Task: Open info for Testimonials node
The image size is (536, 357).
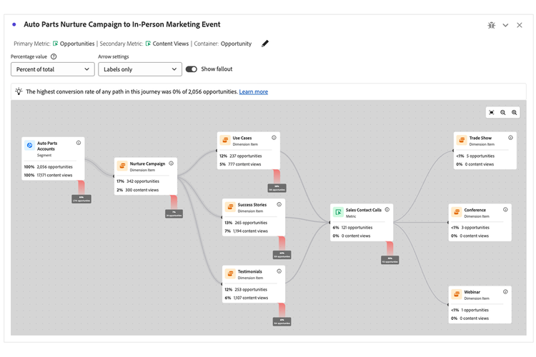Action: point(279,271)
